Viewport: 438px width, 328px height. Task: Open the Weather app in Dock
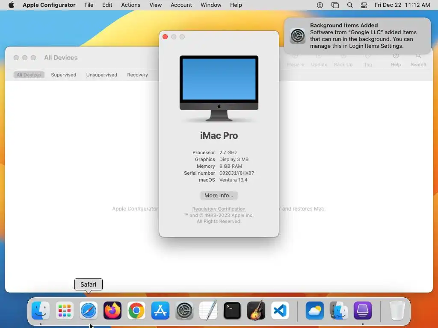(x=315, y=310)
